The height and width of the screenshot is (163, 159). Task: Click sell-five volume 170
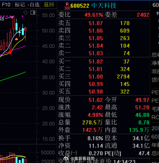click(125, 23)
